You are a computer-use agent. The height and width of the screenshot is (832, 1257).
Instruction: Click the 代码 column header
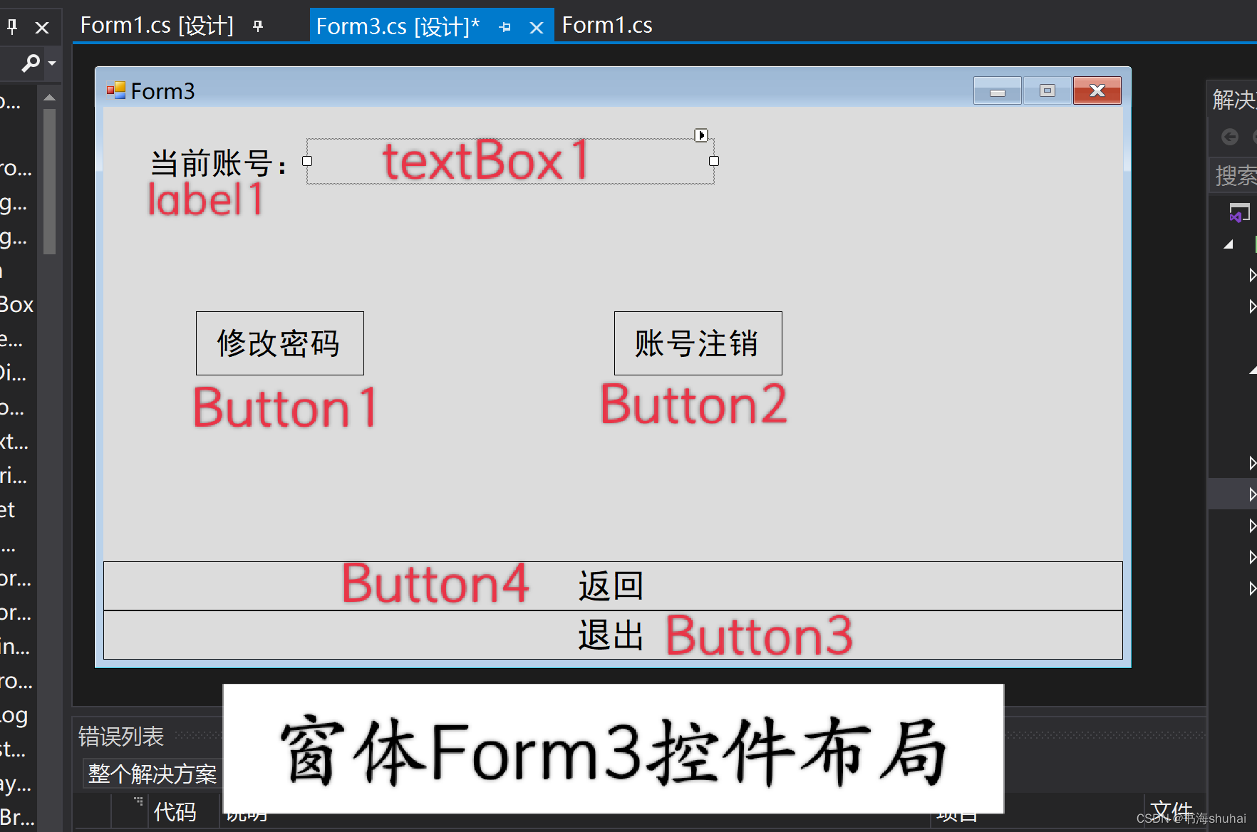(x=175, y=811)
